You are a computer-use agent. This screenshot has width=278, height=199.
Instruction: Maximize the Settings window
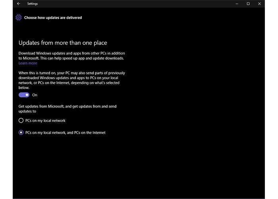(248, 4)
